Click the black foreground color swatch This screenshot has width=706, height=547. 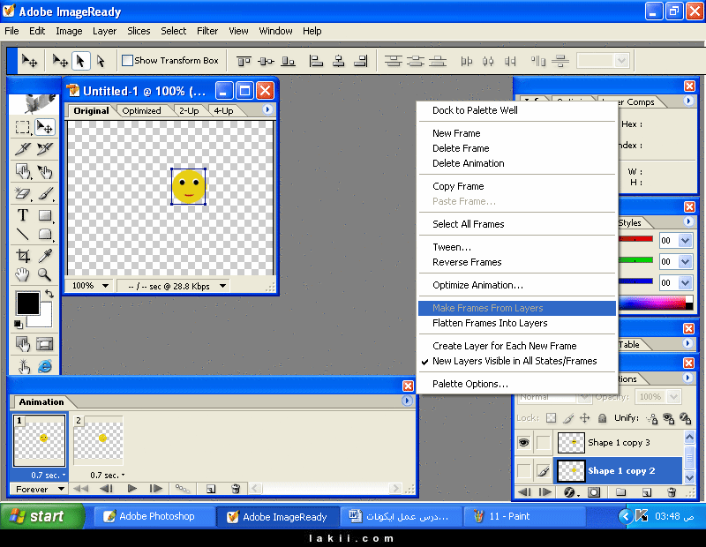point(27,303)
